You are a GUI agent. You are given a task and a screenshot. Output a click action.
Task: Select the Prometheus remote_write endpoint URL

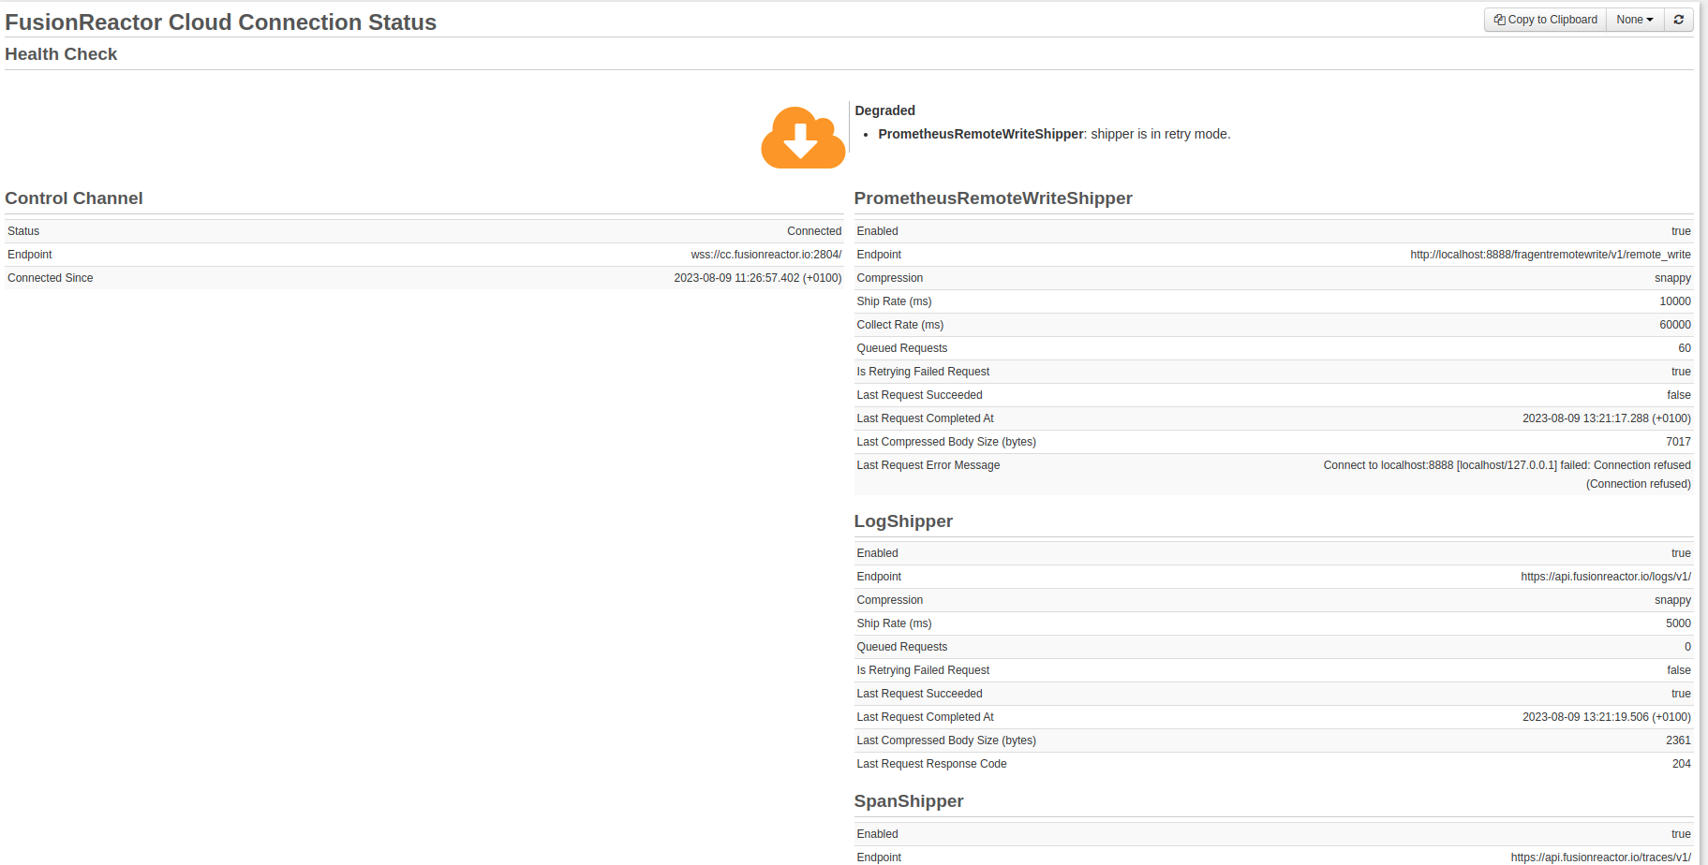tap(1551, 255)
